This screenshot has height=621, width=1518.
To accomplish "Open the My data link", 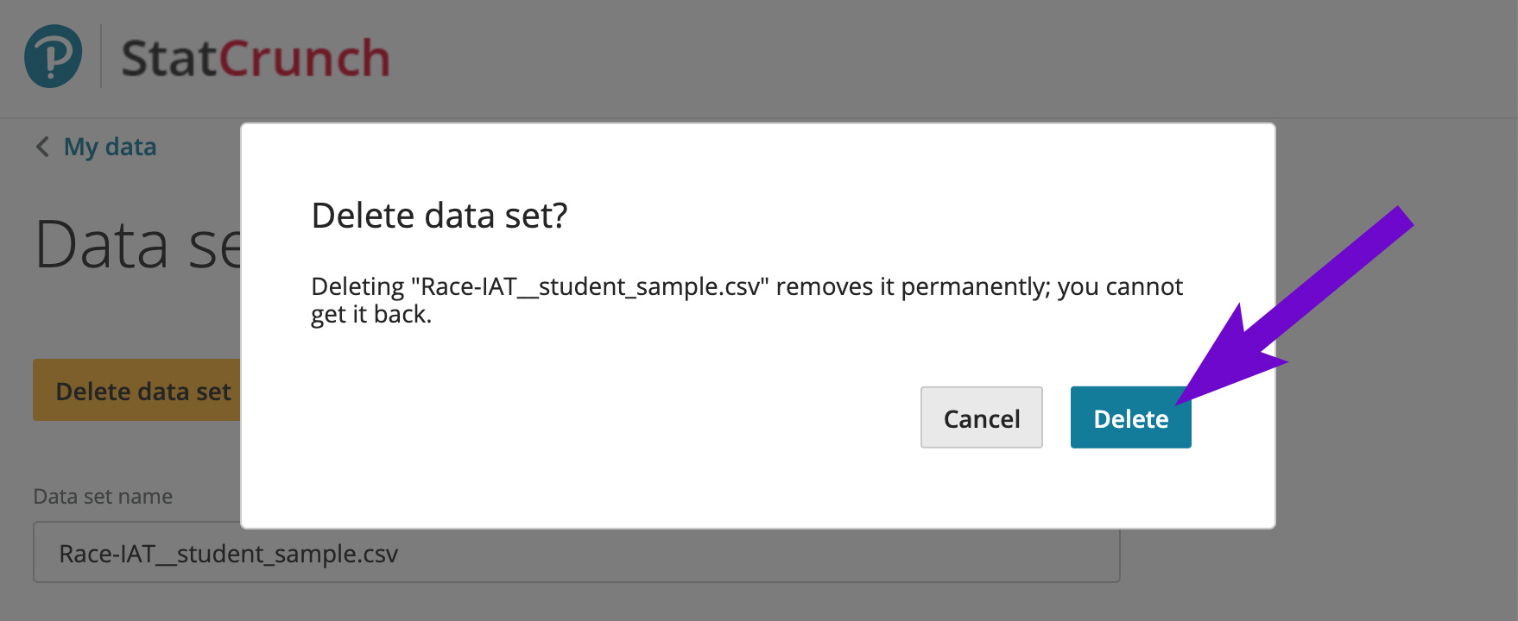I will coord(110,147).
